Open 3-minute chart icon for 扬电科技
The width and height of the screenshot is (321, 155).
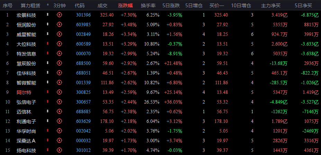click(59, 150)
